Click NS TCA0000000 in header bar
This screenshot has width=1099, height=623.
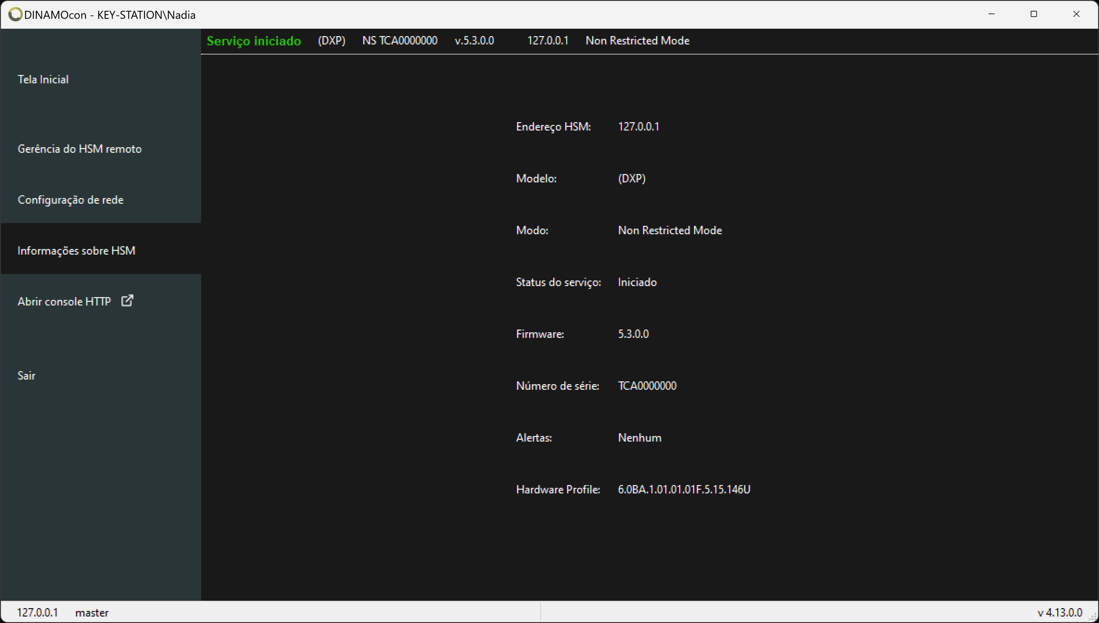[x=400, y=41]
